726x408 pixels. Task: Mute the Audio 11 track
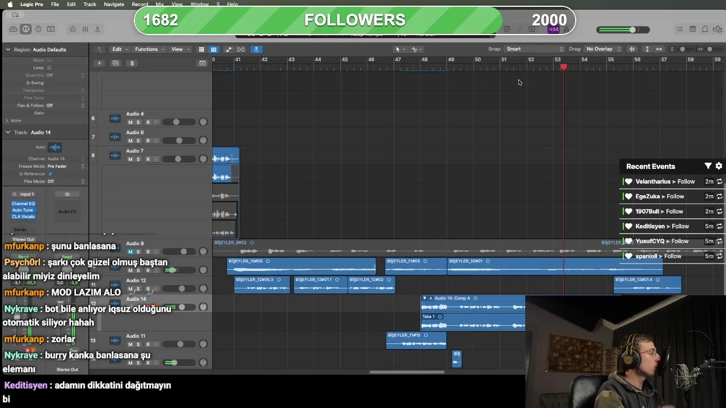pyautogui.click(x=130, y=344)
